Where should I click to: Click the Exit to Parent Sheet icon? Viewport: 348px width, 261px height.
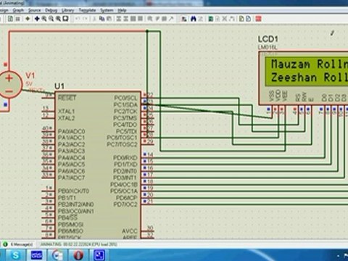click(x=231, y=19)
